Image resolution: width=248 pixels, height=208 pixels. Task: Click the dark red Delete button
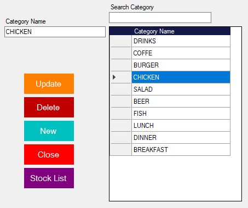tap(49, 108)
